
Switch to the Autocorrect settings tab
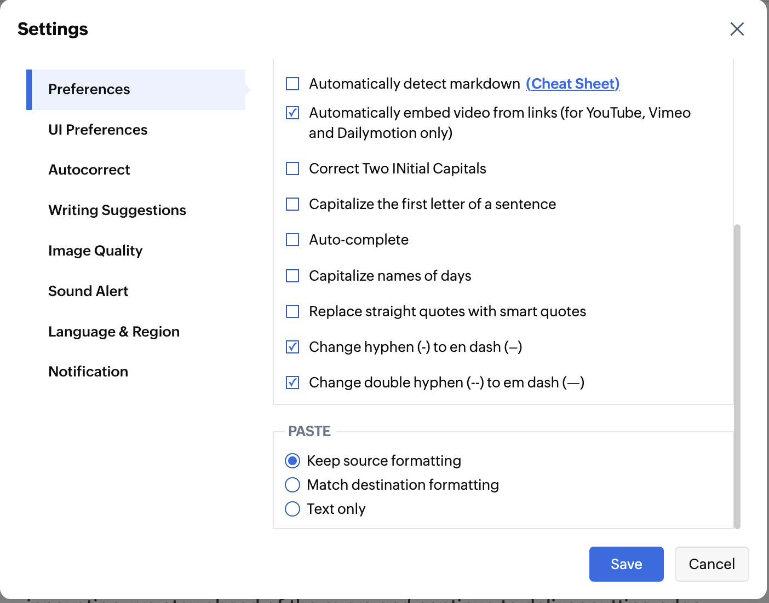click(89, 170)
